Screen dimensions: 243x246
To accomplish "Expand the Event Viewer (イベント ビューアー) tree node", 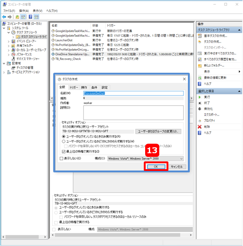I will click(9, 41).
